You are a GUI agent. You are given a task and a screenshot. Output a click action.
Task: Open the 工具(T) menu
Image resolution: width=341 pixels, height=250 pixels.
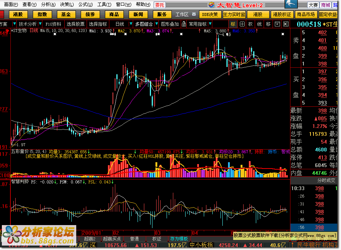point(104,4)
